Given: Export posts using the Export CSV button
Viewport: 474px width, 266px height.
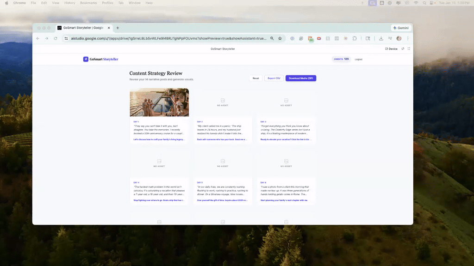Looking at the screenshot, I should tap(274, 78).
